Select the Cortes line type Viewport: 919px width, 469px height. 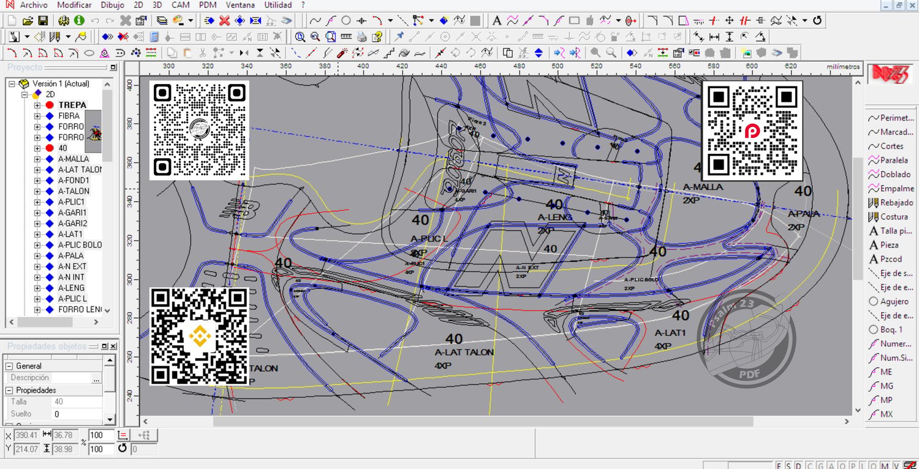[886, 146]
